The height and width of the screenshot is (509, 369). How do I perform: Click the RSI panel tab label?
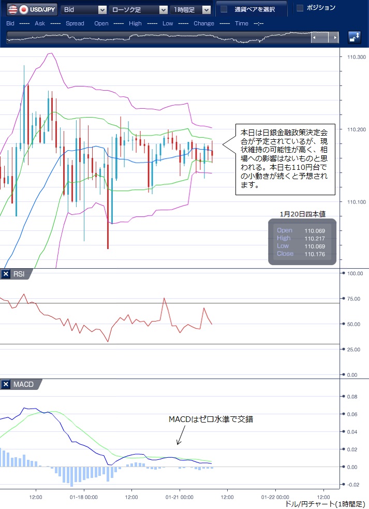[x=19, y=274]
